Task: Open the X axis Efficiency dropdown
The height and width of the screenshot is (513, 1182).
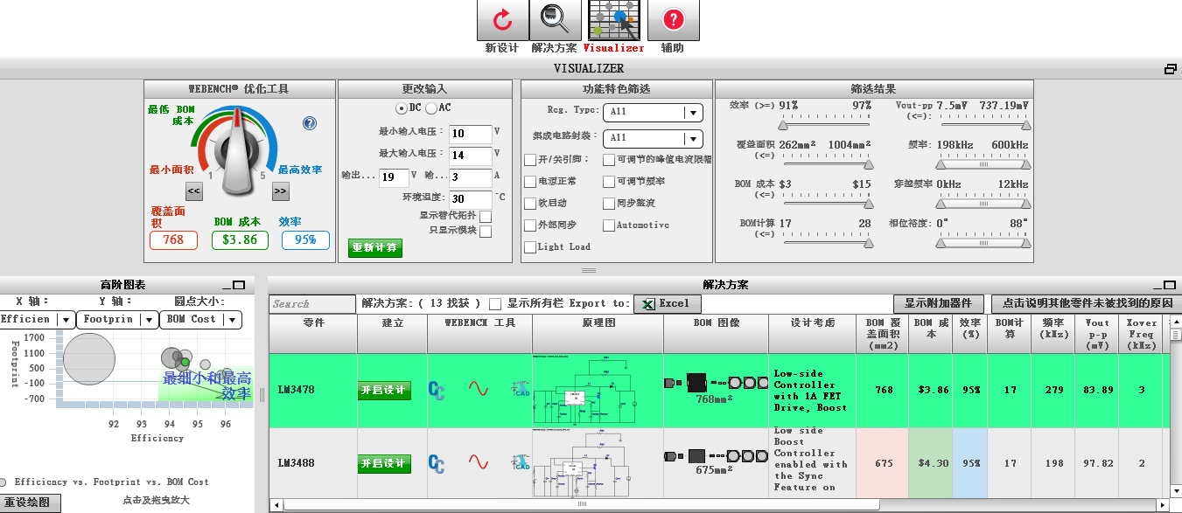Action: tap(37, 320)
